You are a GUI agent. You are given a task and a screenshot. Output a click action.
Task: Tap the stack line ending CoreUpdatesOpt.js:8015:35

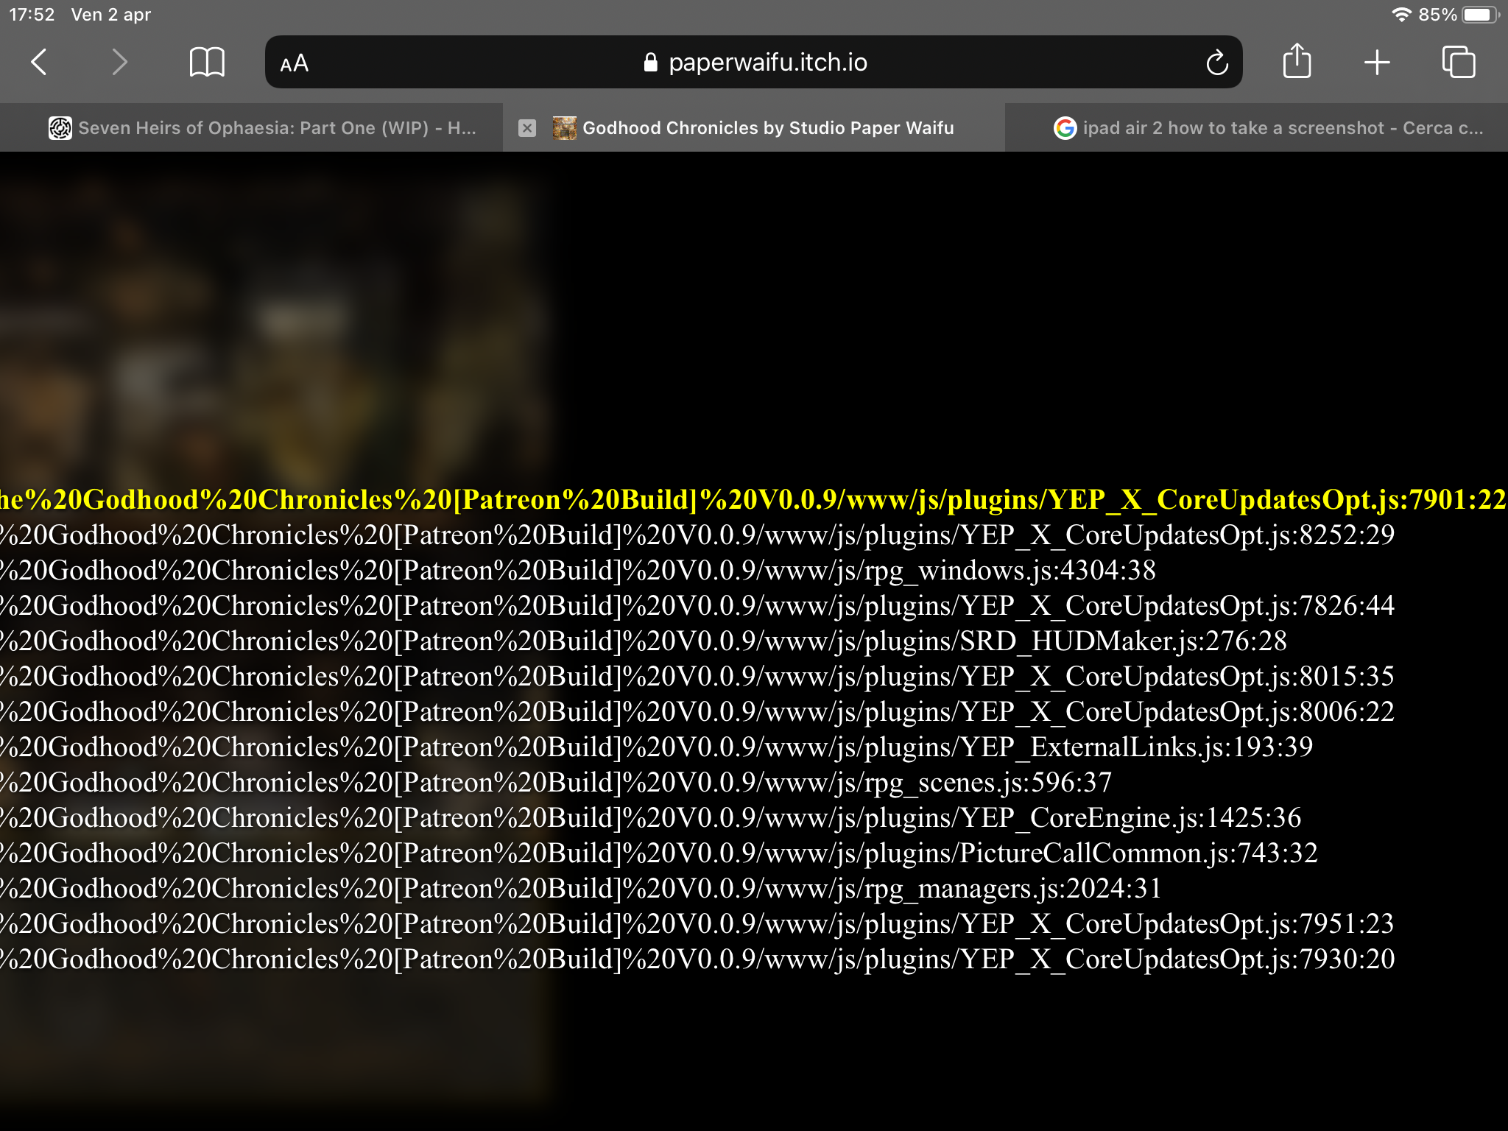pos(697,677)
